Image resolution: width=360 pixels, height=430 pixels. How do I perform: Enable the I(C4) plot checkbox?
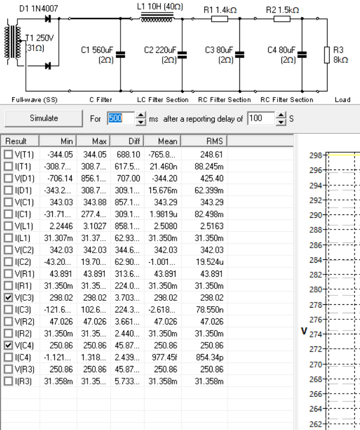click(8, 358)
